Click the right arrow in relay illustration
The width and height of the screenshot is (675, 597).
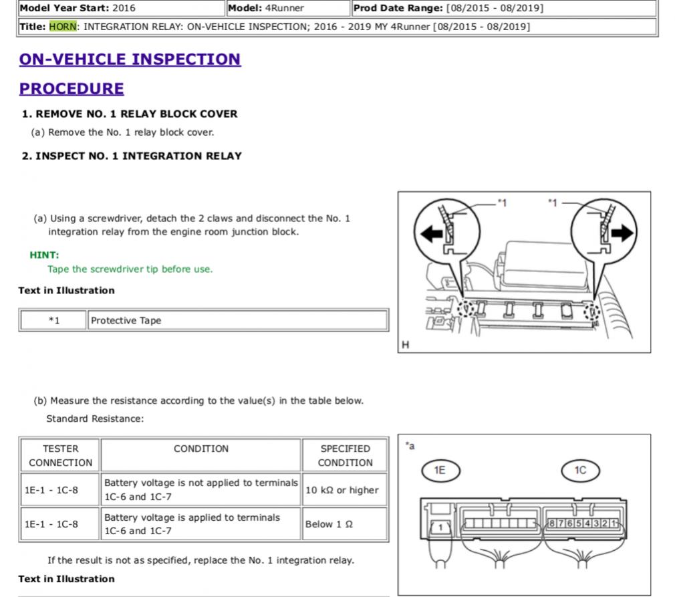[x=622, y=233]
